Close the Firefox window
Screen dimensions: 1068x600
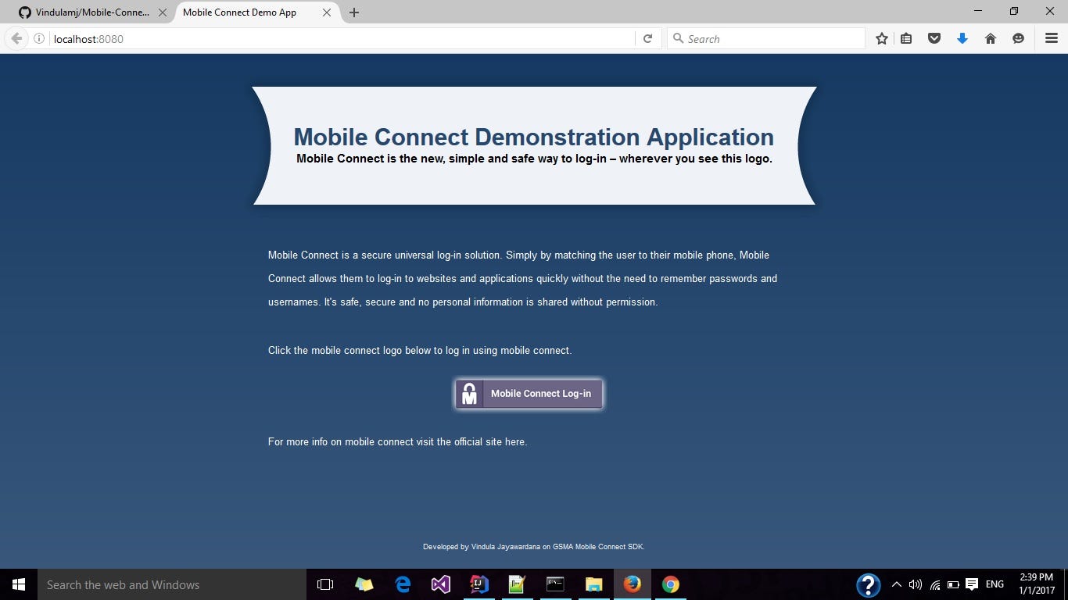pyautogui.click(x=1050, y=11)
